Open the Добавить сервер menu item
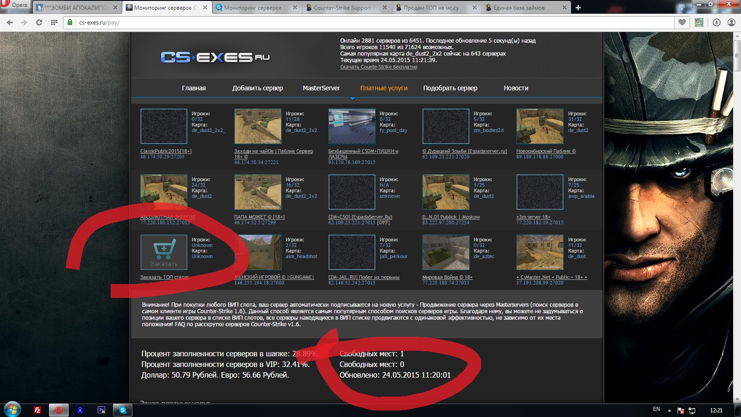The height and width of the screenshot is (417, 741). coord(257,88)
